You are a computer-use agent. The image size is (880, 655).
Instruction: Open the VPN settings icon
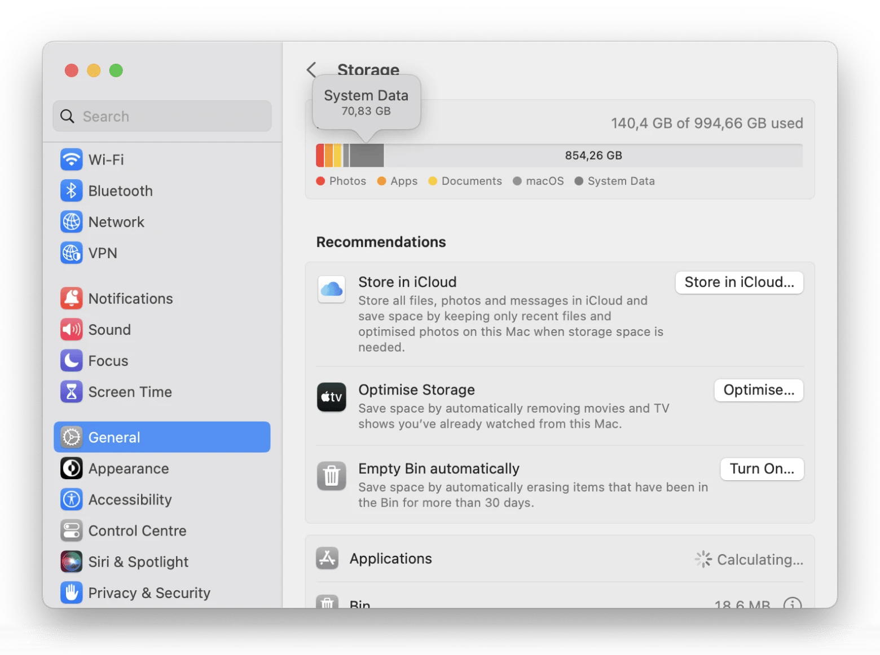pyautogui.click(x=72, y=253)
